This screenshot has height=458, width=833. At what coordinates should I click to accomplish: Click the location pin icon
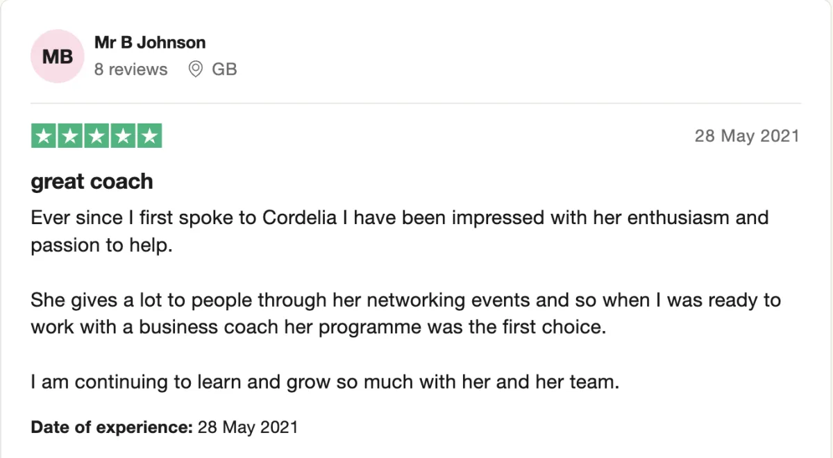coord(196,69)
